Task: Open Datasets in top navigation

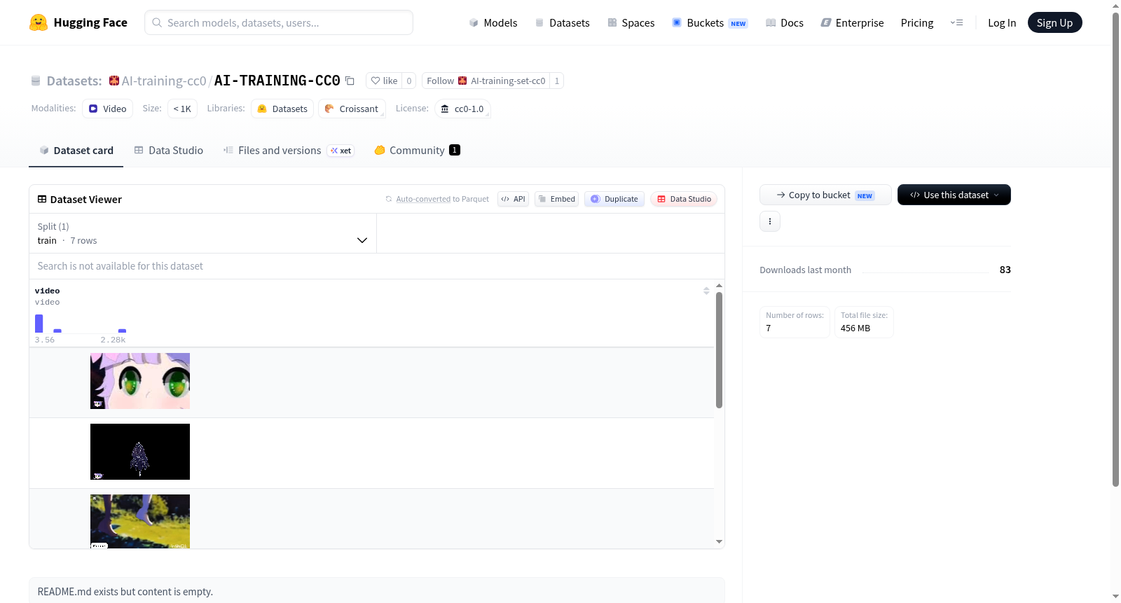Action: tap(563, 22)
